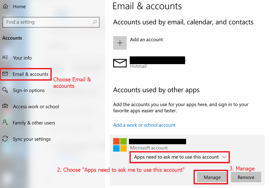Select the Sync your settings menu item
Image resolution: width=270 pixels, height=188 pixels.
pos(32,139)
